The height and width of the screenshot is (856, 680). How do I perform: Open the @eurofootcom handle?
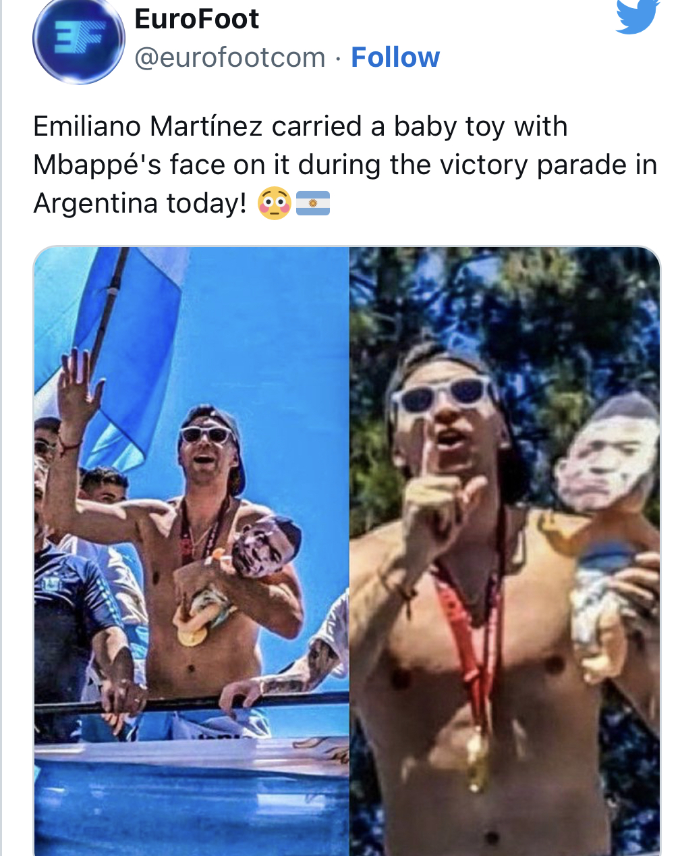pos(230,58)
